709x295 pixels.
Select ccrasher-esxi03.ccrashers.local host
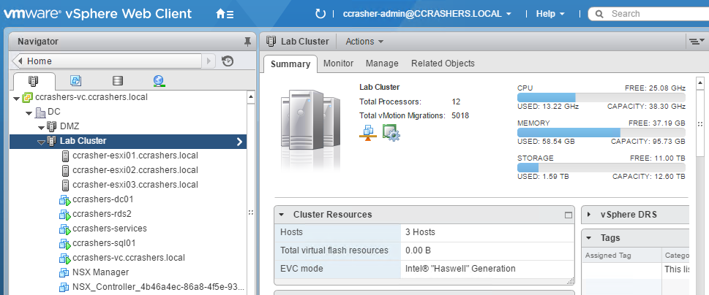pyautogui.click(x=135, y=185)
